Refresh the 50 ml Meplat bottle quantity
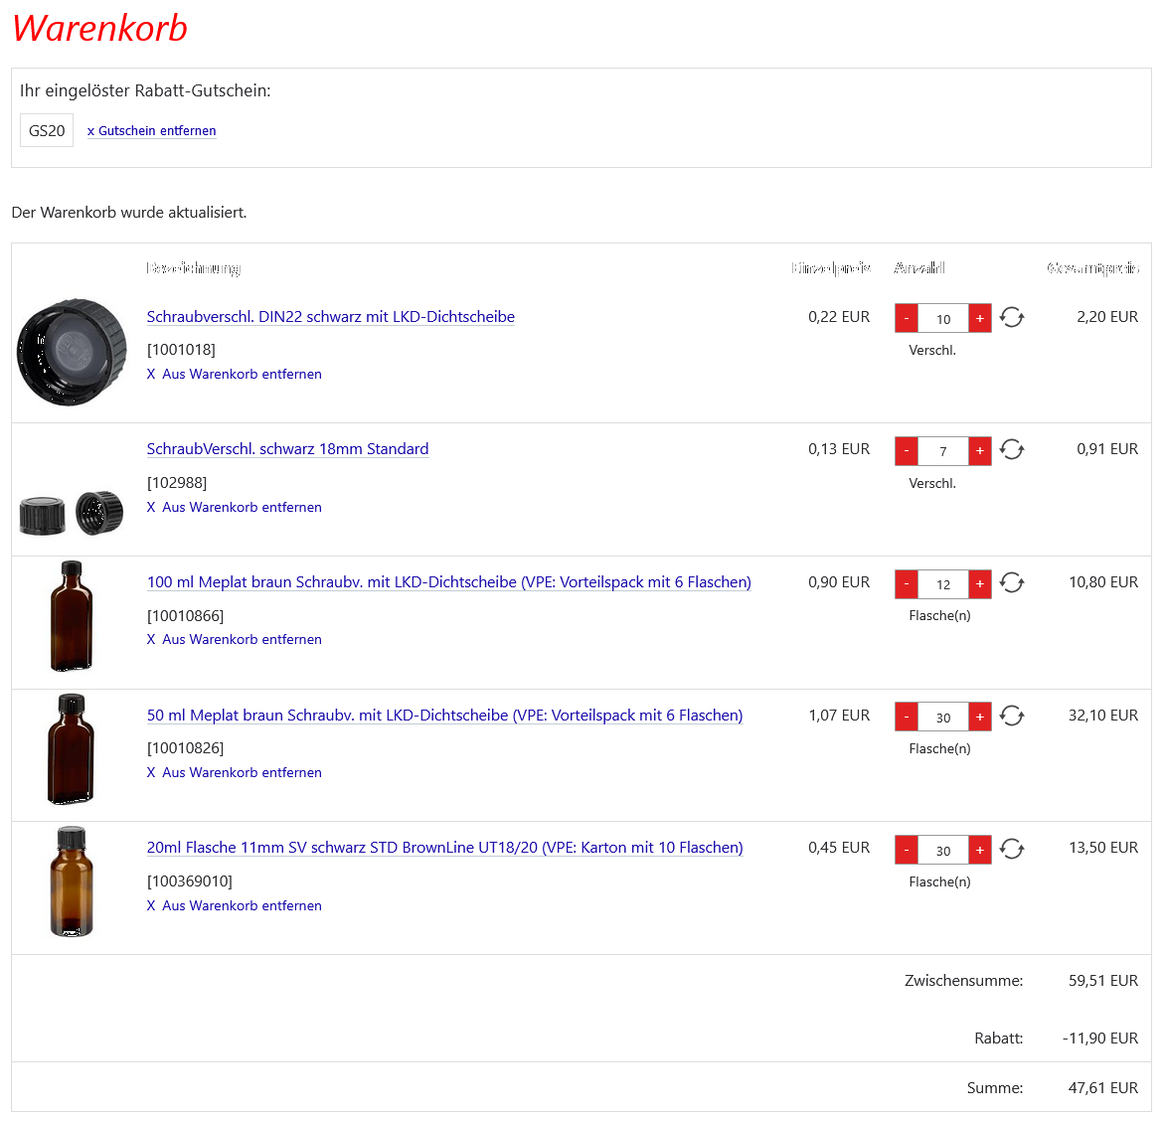Screen dimensions: 1163x1121 tap(1012, 717)
